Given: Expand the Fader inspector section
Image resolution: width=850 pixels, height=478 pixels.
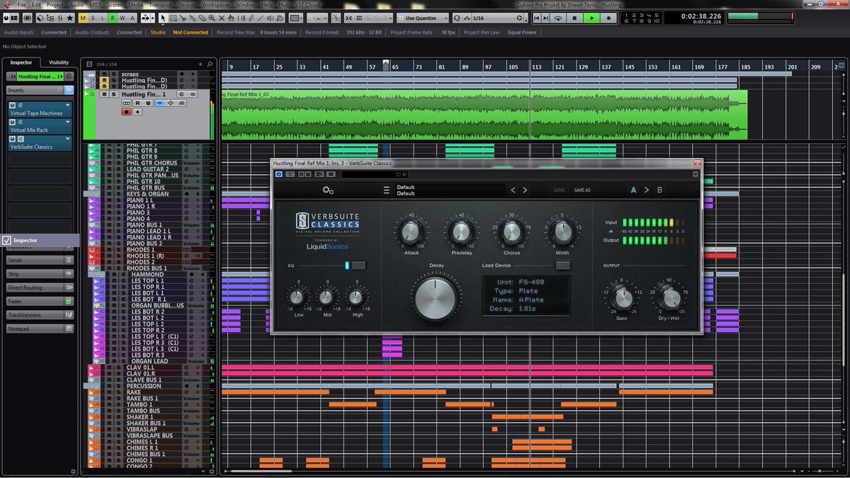Looking at the screenshot, I should 40,301.
